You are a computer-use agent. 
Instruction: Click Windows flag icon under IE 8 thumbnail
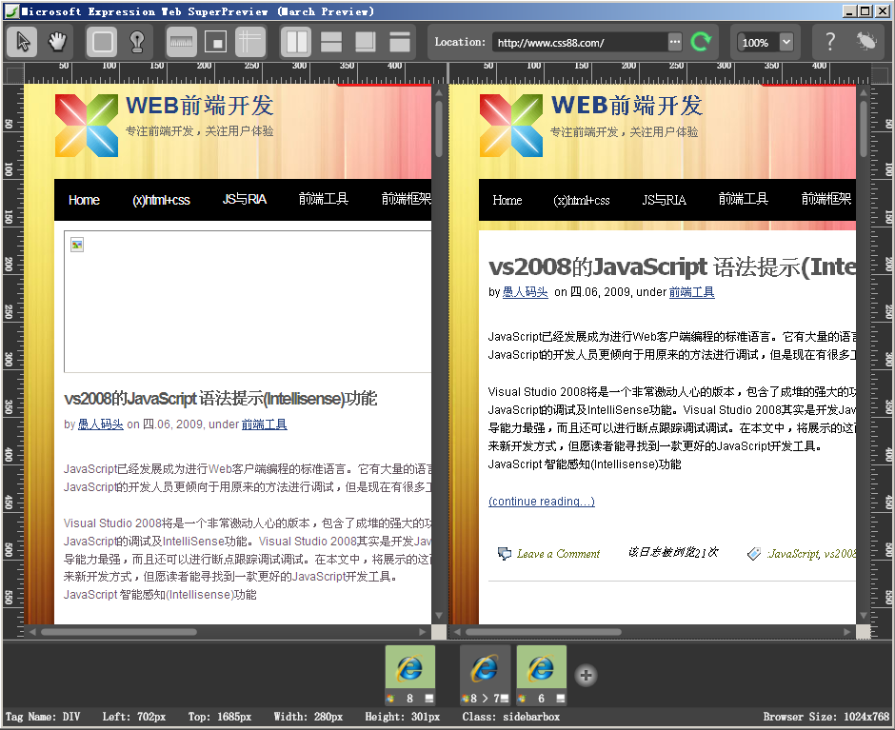pos(390,698)
